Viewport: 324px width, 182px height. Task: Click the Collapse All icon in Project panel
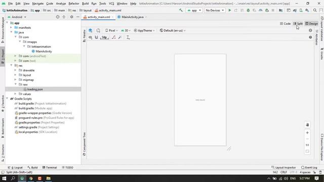click(x=64, y=17)
